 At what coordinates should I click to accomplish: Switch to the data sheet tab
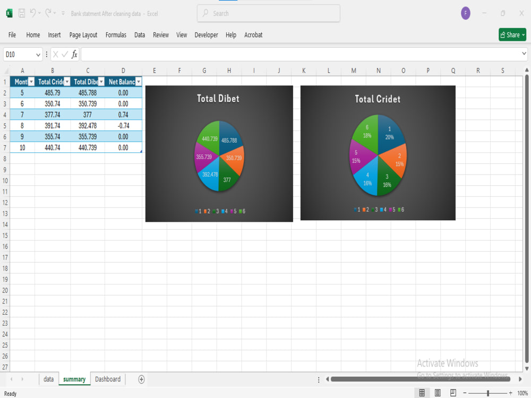tap(48, 379)
